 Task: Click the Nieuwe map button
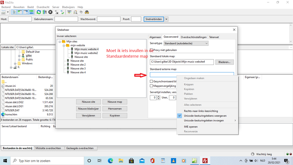coord(115,102)
